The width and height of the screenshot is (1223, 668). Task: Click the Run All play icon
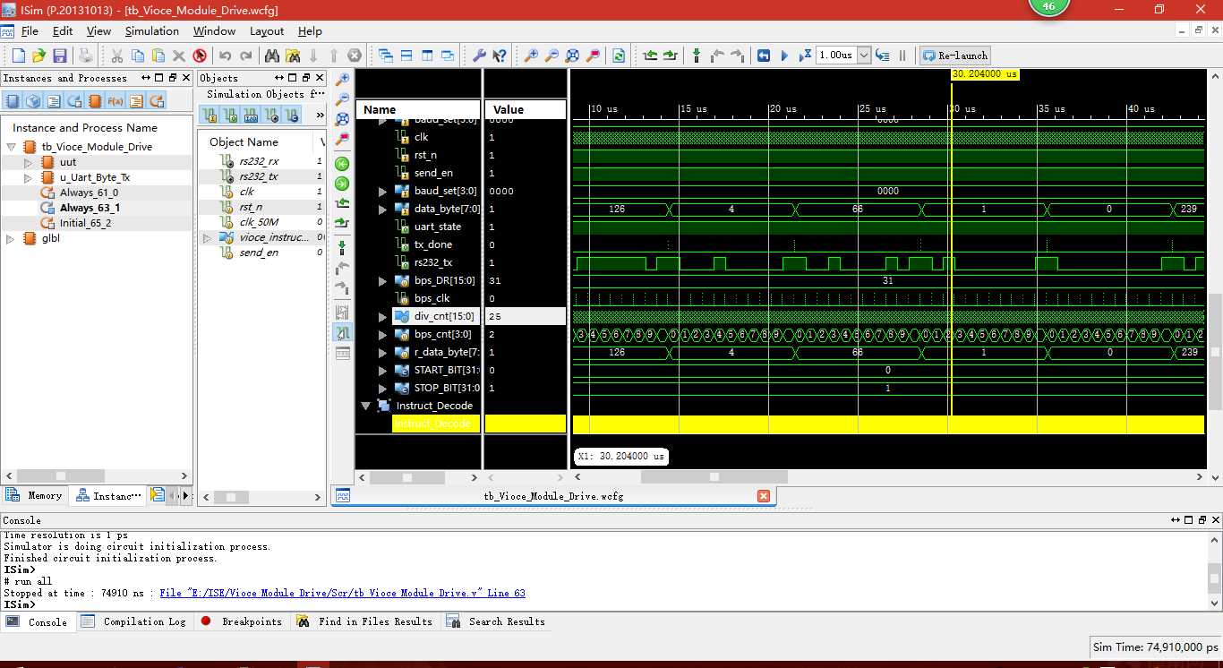tap(784, 56)
